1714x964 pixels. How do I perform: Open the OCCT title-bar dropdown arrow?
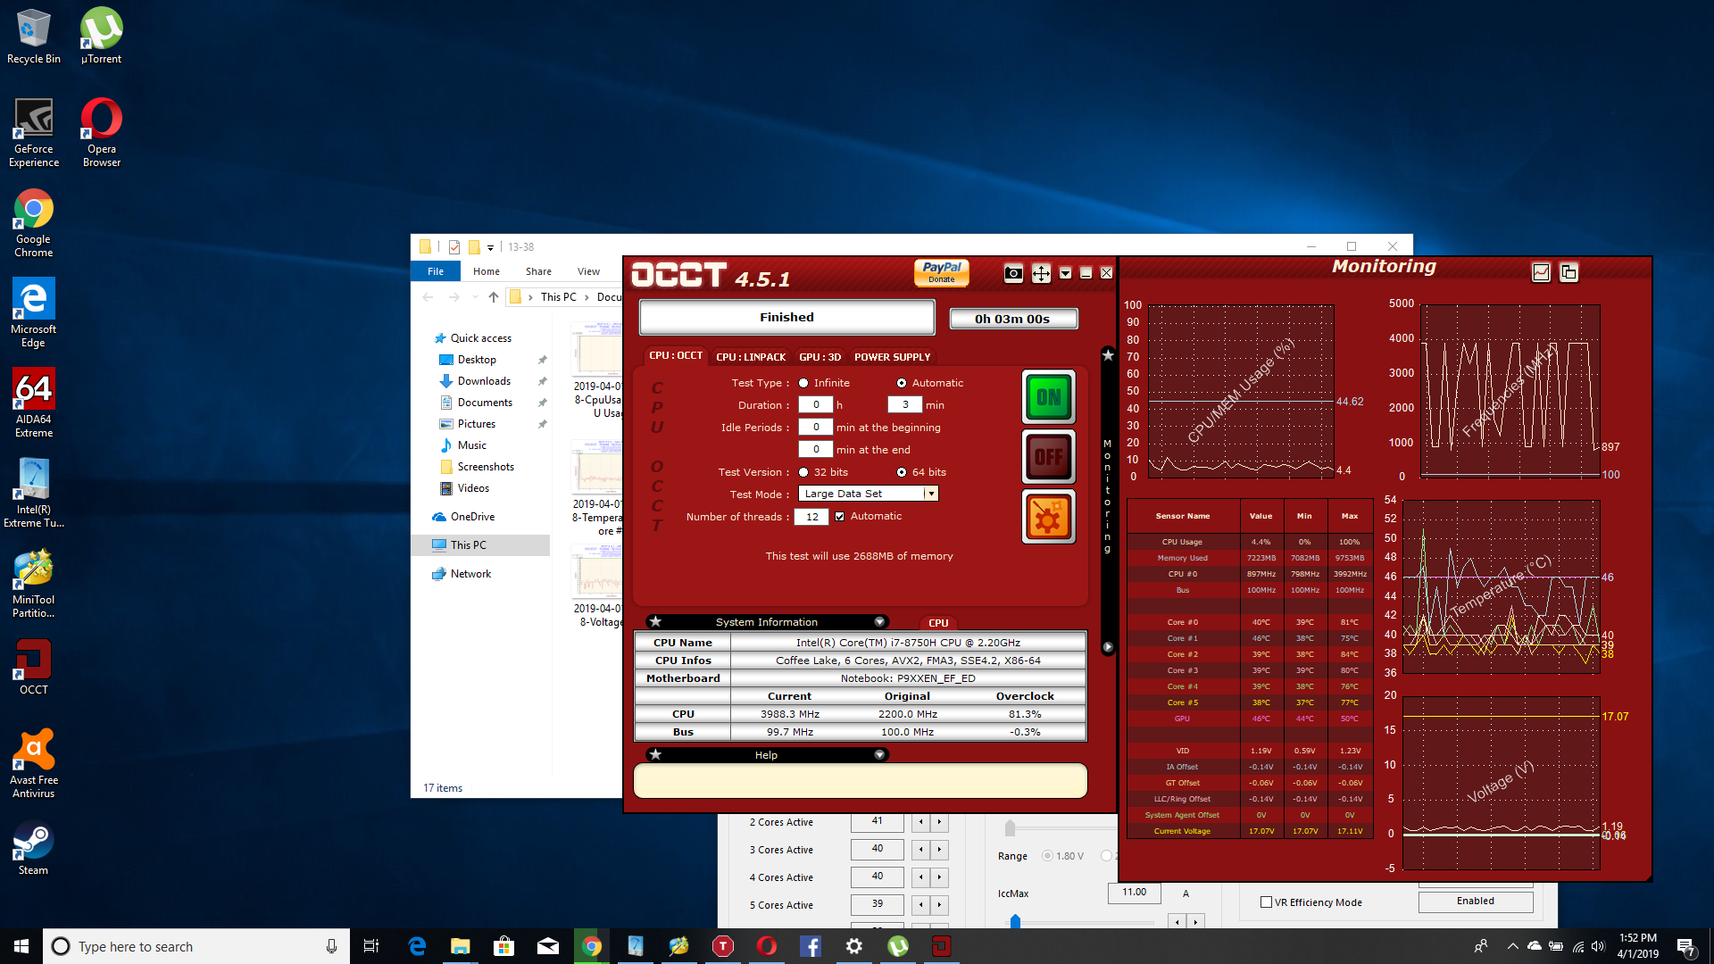coord(1065,273)
